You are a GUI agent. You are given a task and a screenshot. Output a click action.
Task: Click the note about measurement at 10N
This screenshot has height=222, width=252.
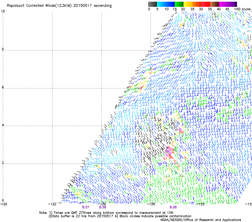click(126, 213)
